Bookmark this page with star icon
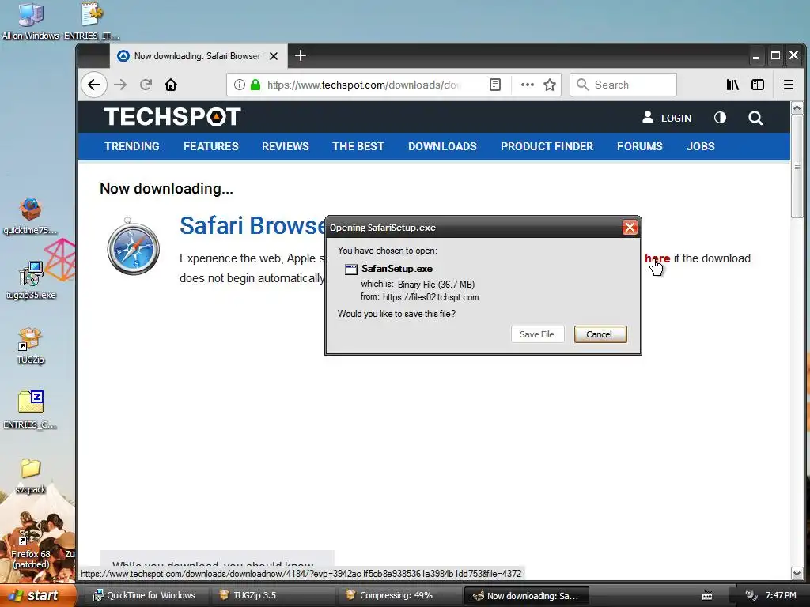This screenshot has height=607, width=810. pyautogui.click(x=550, y=85)
